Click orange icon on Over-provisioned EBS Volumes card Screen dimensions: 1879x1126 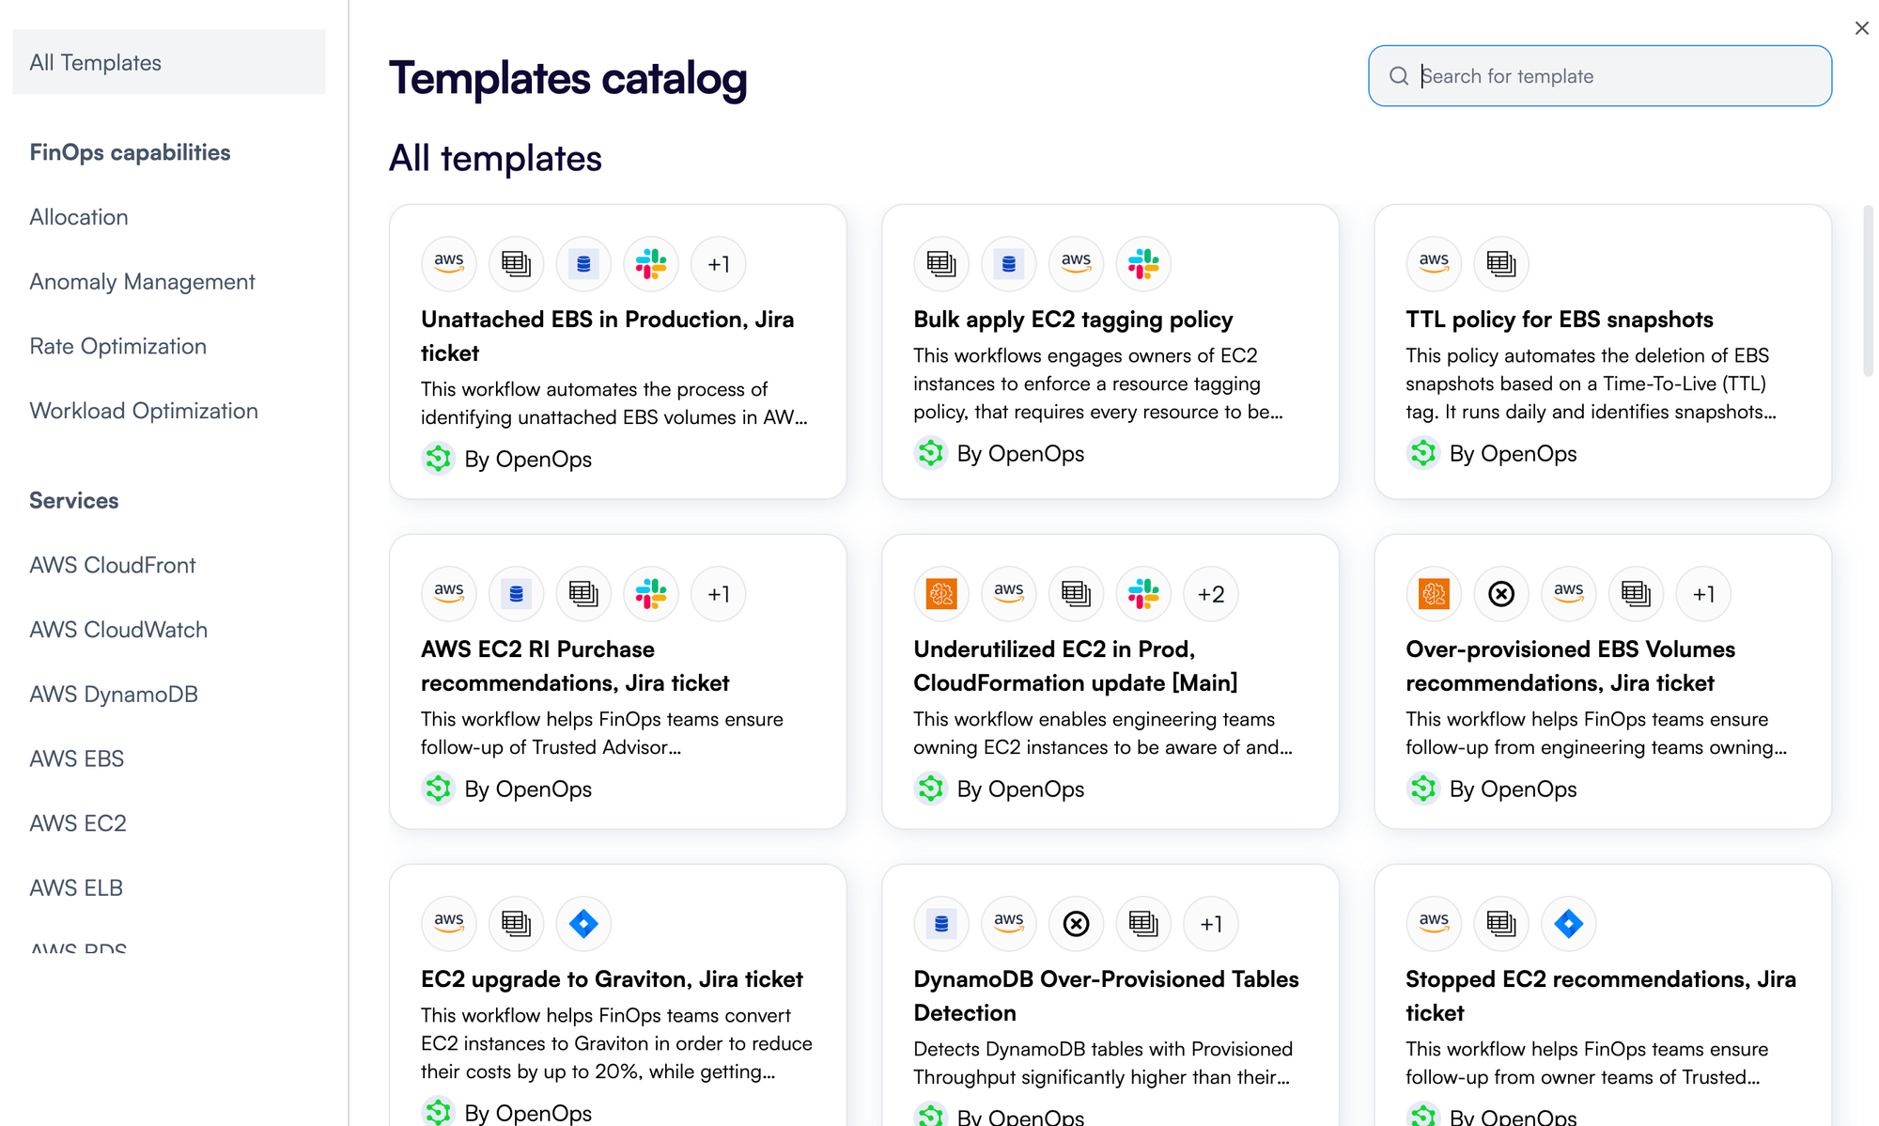1434,593
